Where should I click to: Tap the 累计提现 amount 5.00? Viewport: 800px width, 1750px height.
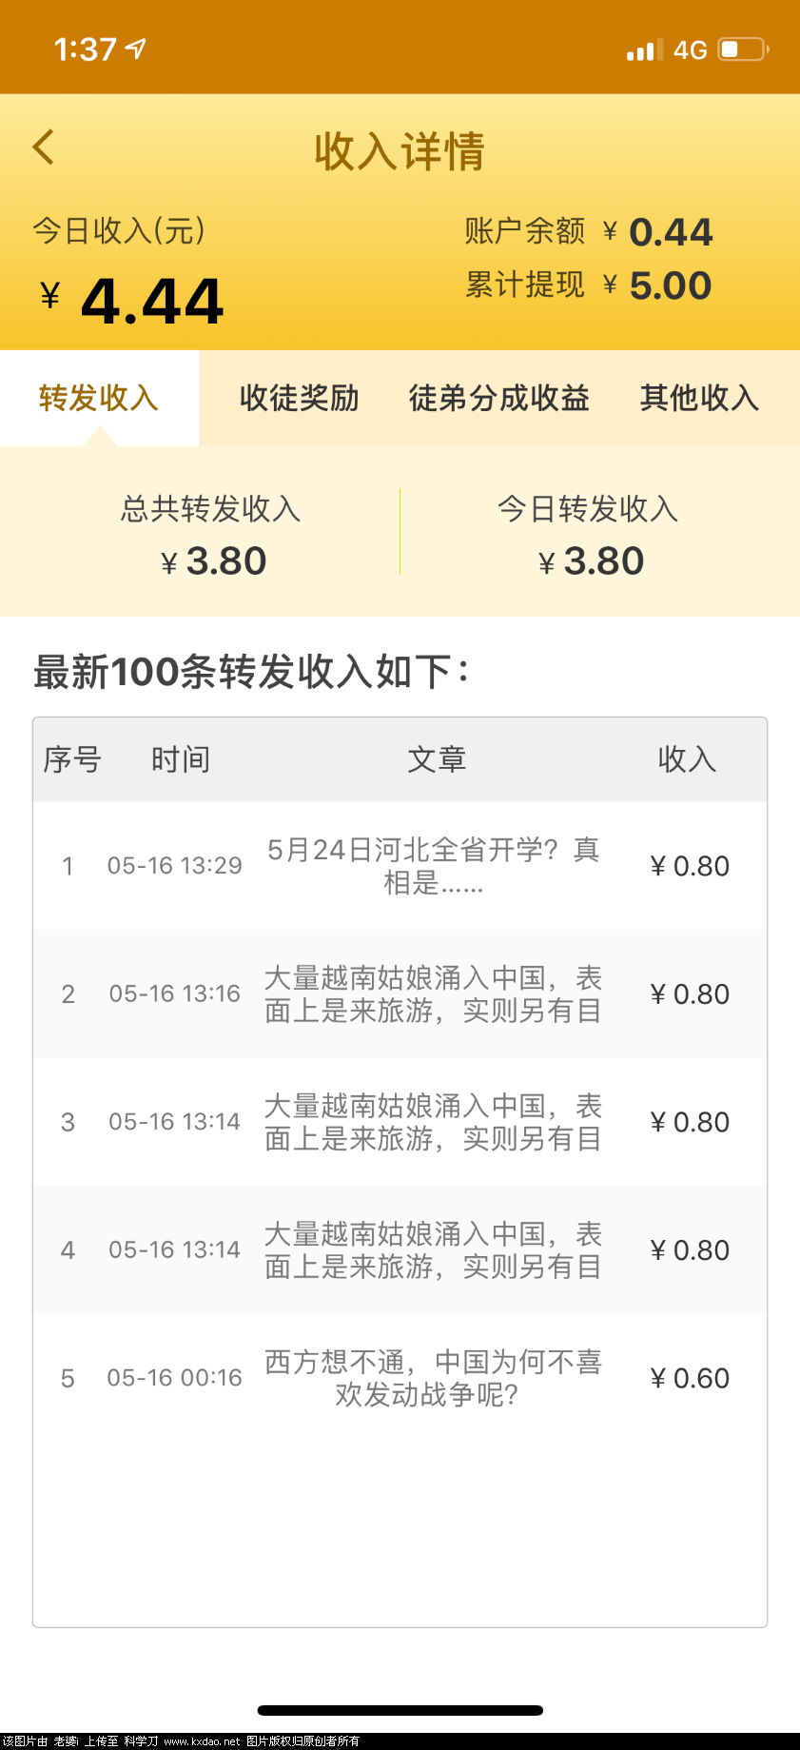click(x=671, y=285)
